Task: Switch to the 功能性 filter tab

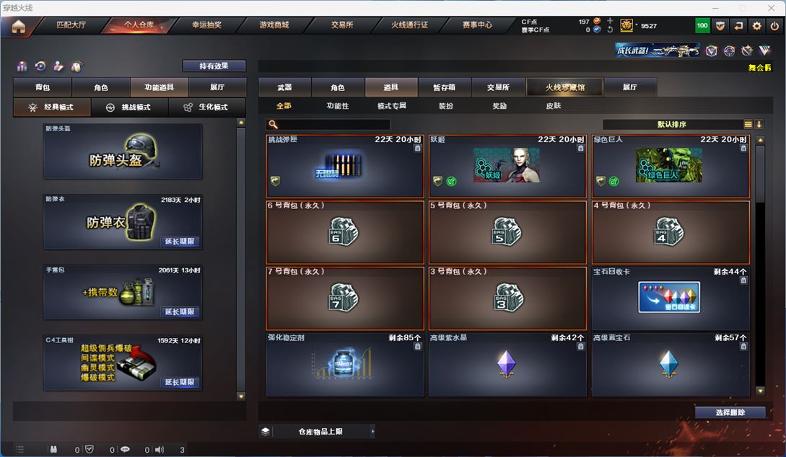Action: pos(337,106)
